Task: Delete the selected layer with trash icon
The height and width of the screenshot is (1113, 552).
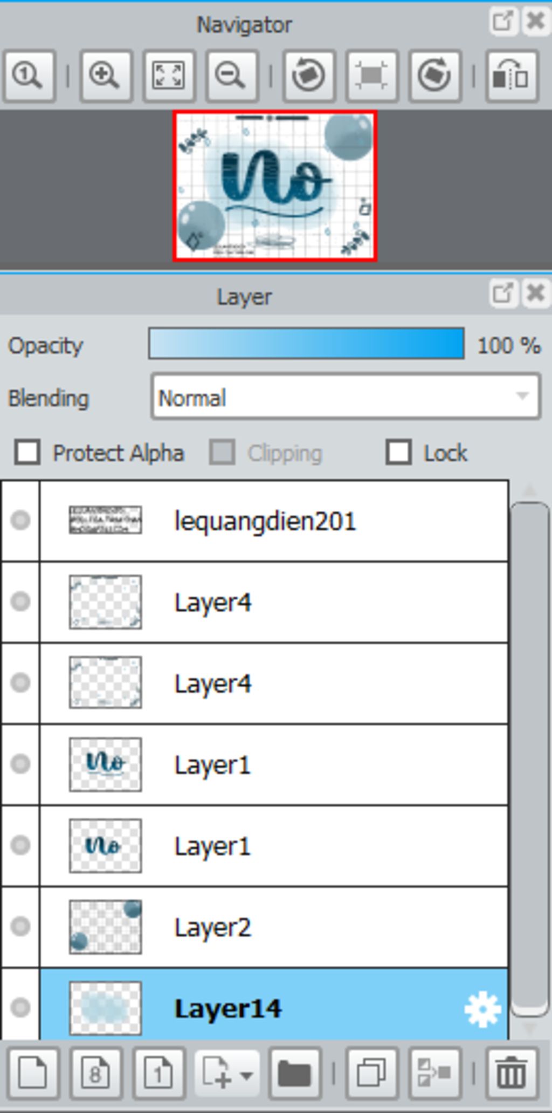Action: point(512,1073)
